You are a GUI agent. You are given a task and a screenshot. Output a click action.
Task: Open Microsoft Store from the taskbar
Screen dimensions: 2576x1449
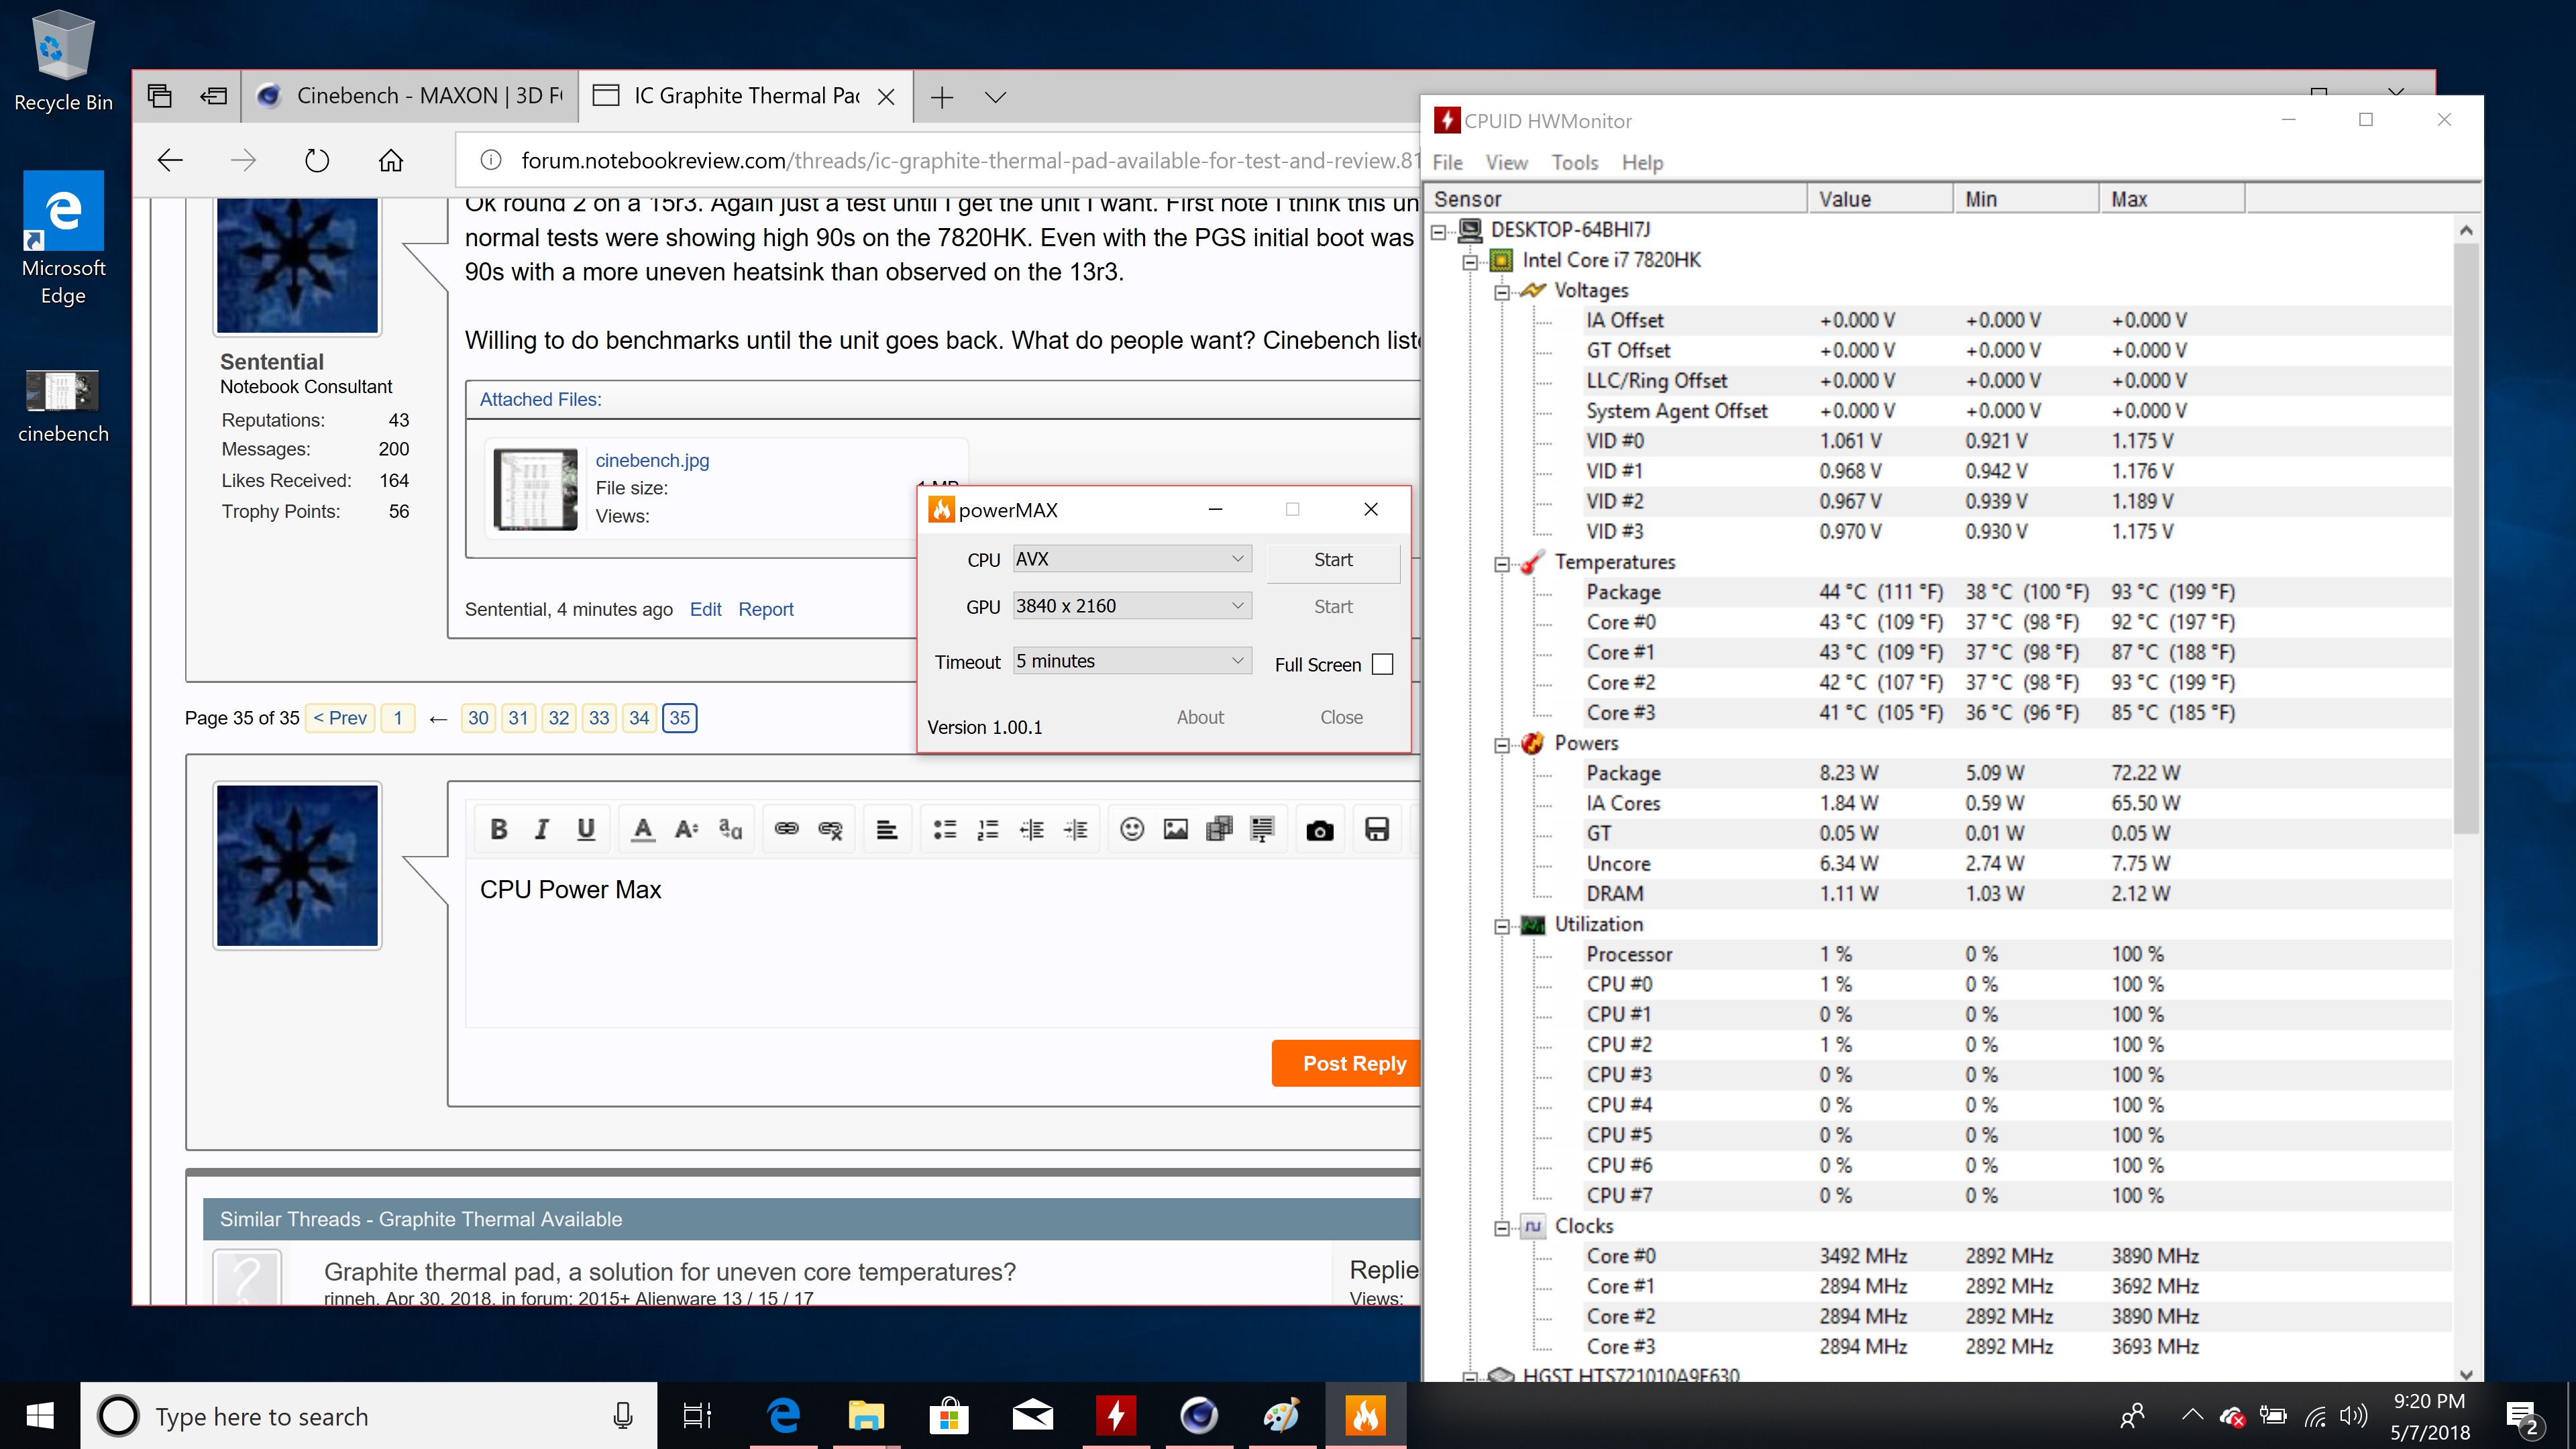[949, 1415]
